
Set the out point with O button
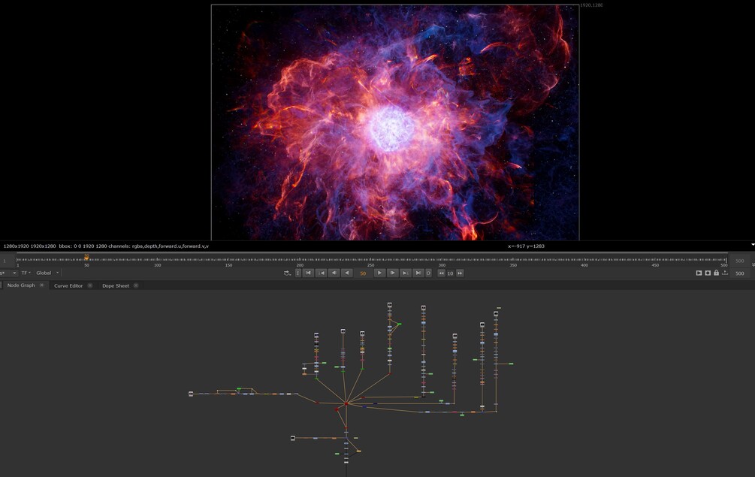click(428, 273)
